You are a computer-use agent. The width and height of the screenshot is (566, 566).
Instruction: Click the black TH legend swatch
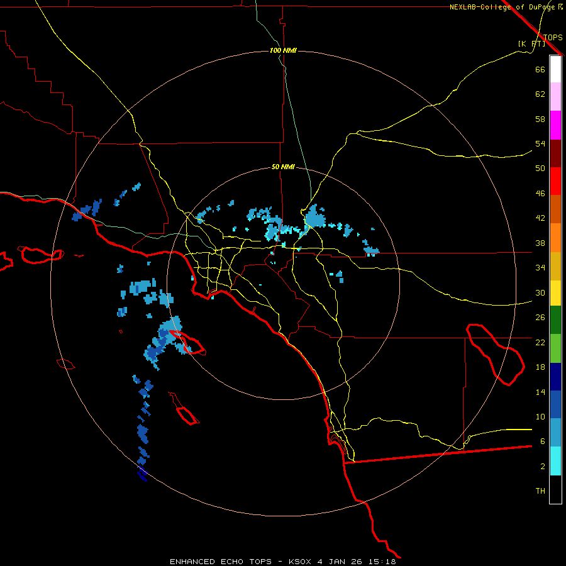point(555,489)
